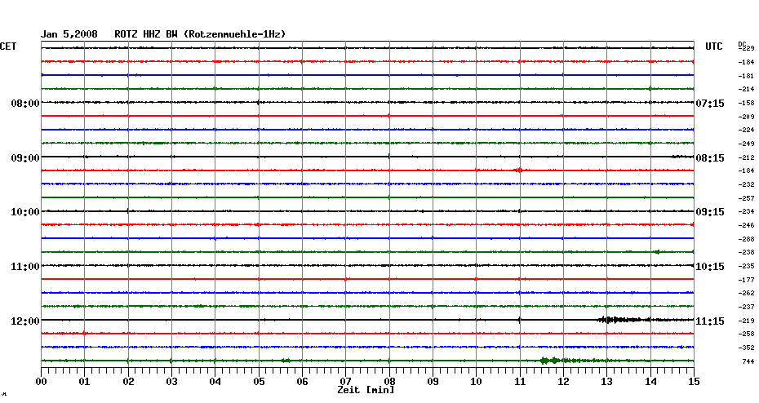Click the '11' minute axis label

(x=520, y=381)
